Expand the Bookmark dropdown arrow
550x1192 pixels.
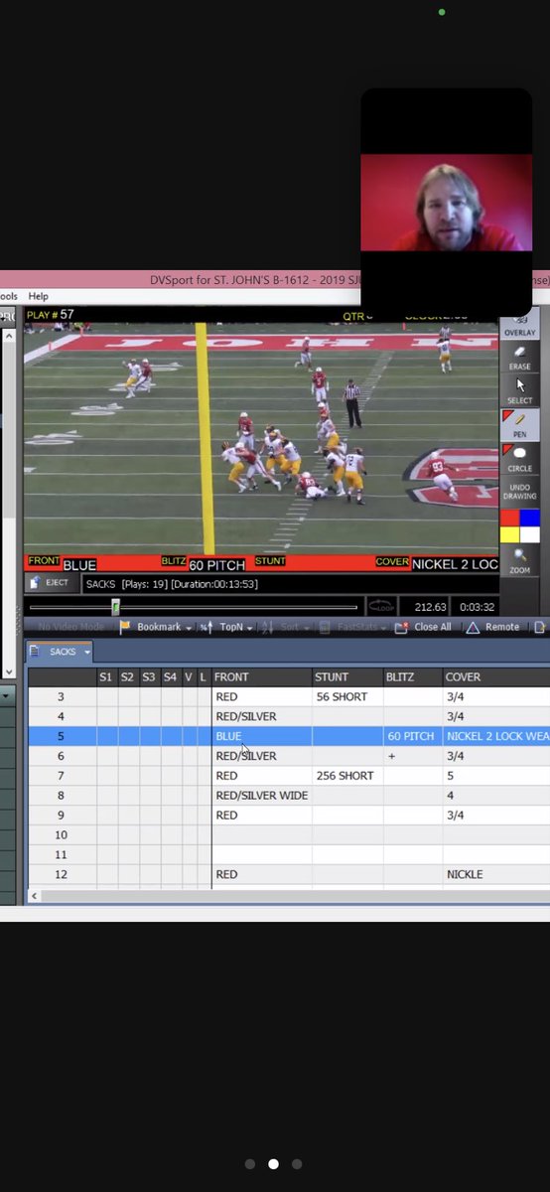pos(188,628)
